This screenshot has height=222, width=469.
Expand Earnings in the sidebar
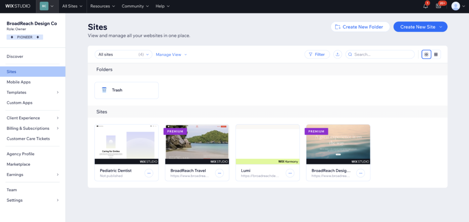pyautogui.click(x=33, y=174)
